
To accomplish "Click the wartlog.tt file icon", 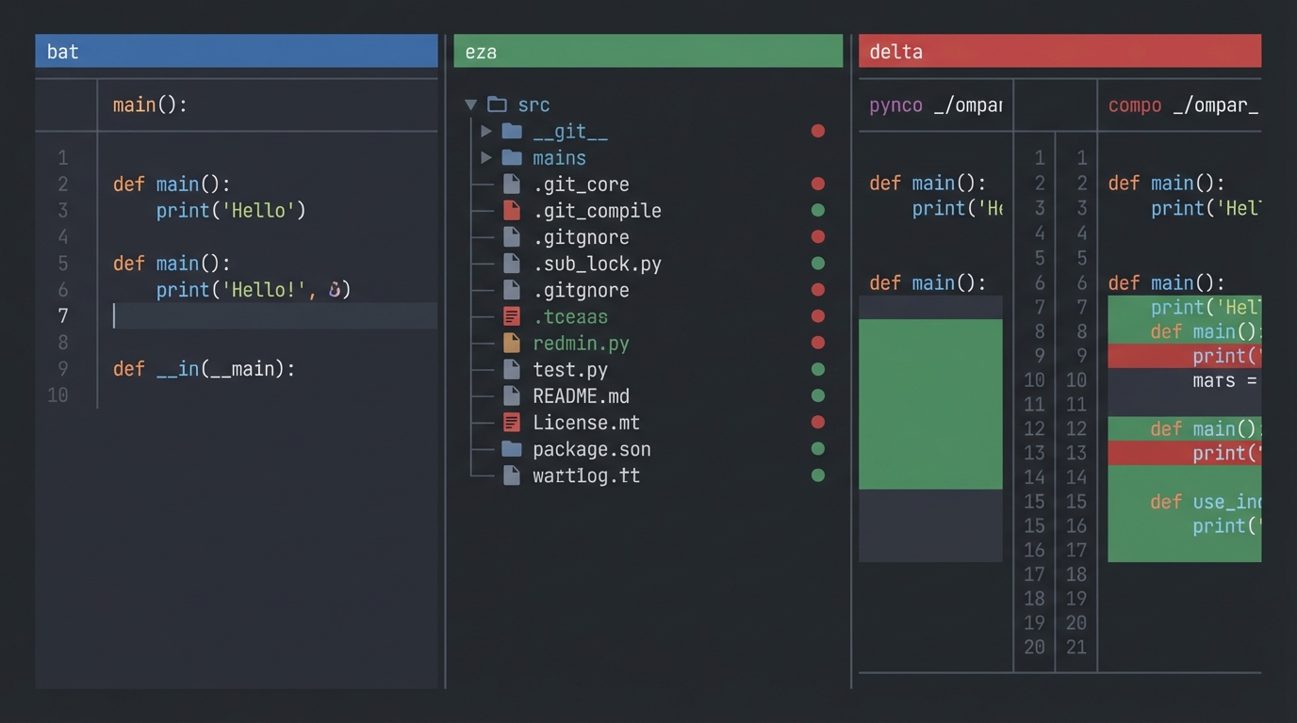I will point(512,475).
